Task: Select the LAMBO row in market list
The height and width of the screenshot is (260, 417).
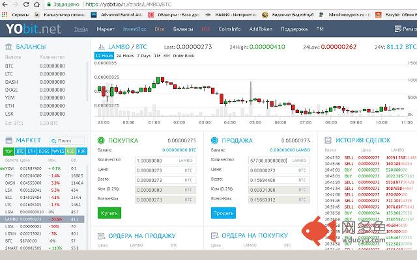Action: (42, 219)
